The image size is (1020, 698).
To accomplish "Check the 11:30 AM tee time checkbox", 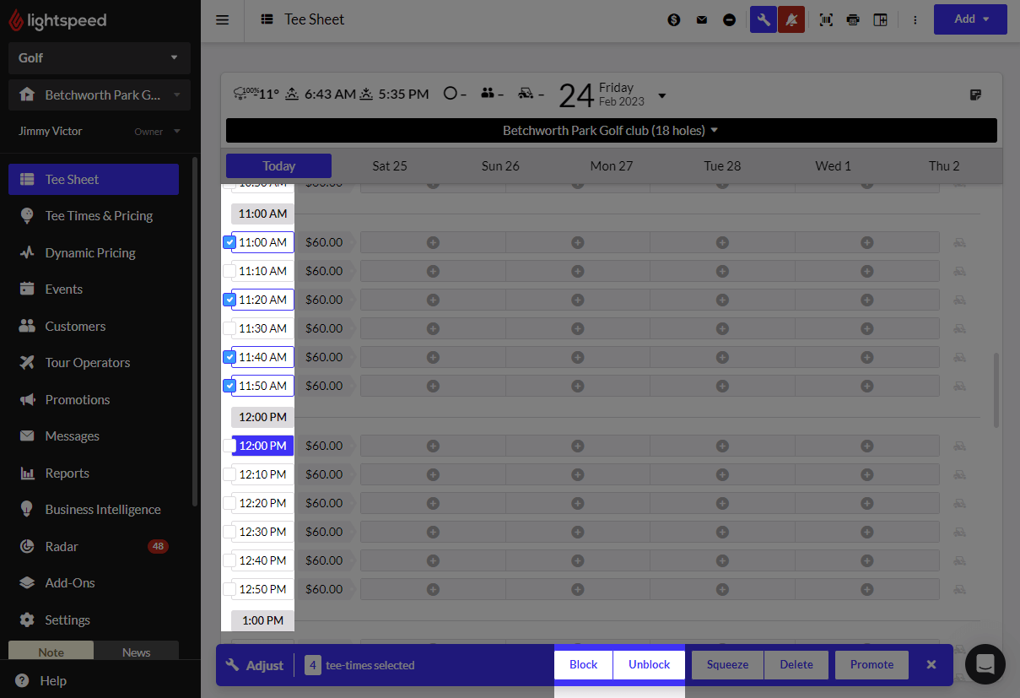I will pyautogui.click(x=229, y=328).
